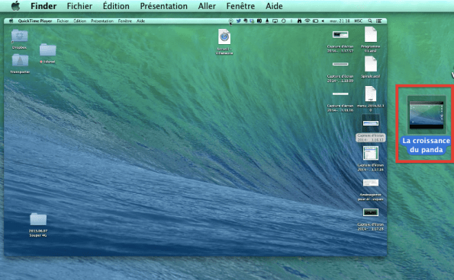The width and height of the screenshot is (454, 280).
Task: Open the Édition menu in the Finder menu bar
Action: [116, 6]
